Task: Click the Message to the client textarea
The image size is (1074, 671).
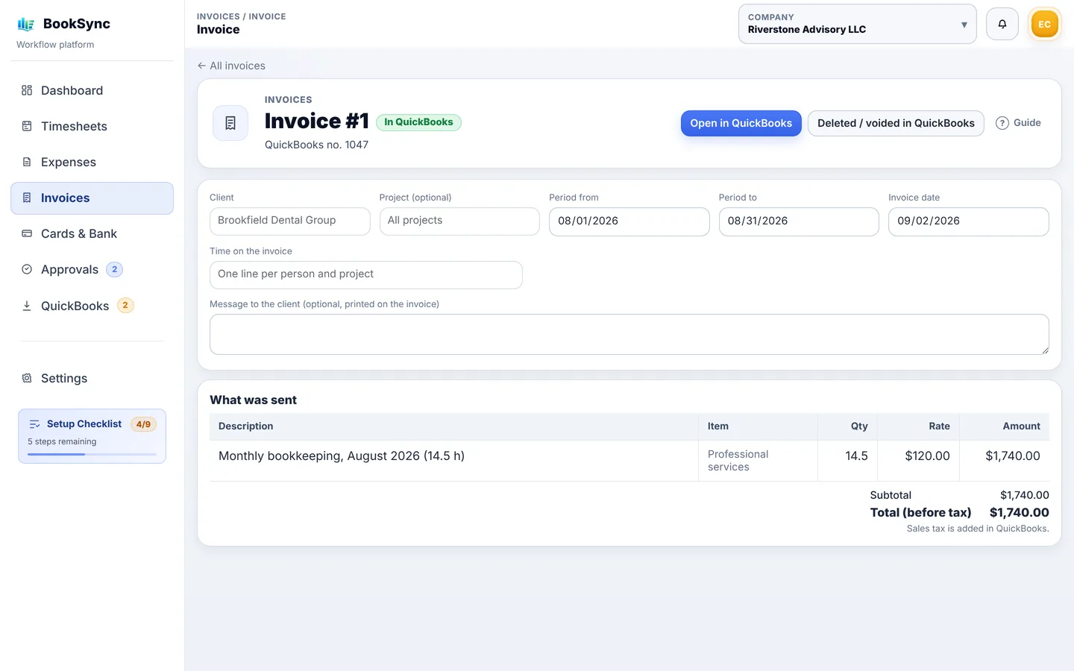Action: pos(629,334)
